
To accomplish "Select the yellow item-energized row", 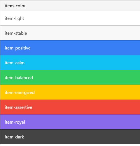I will pyautogui.click(x=70, y=92).
